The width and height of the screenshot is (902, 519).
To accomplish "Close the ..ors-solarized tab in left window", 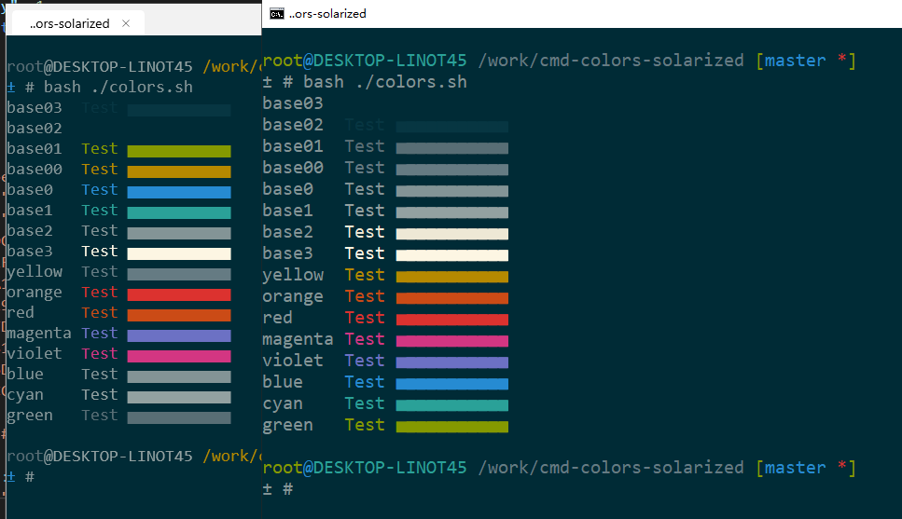I will tap(126, 23).
